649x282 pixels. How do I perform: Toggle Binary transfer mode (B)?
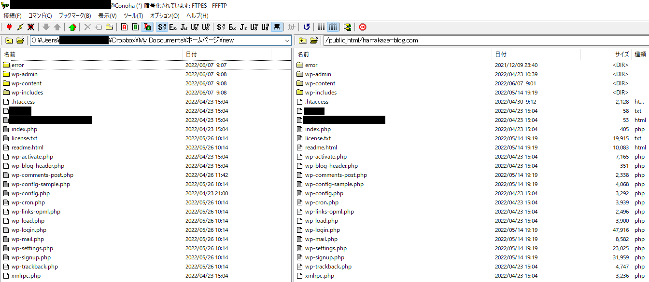[136, 27]
